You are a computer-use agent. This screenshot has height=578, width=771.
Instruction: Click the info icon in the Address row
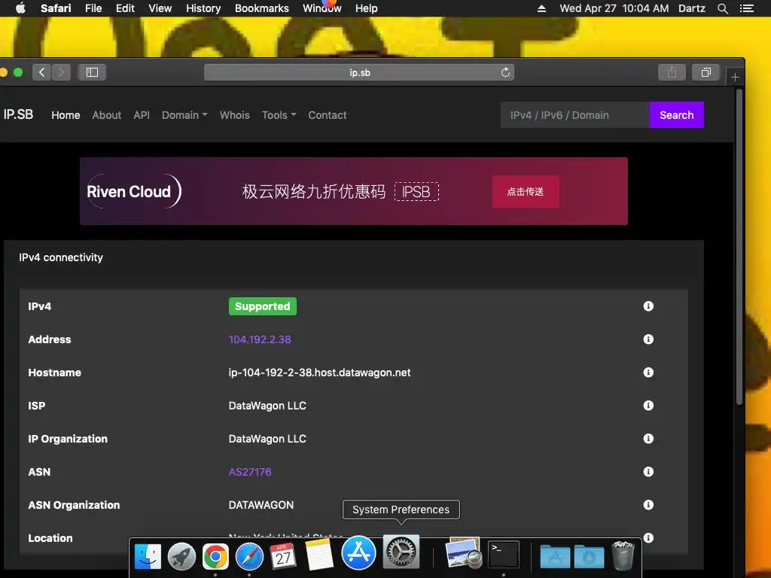(x=648, y=339)
